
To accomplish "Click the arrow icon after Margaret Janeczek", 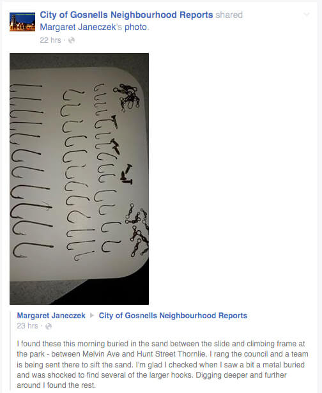I will click(x=92, y=315).
